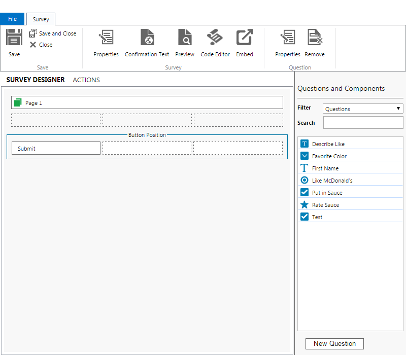The width and height of the screenshot is (406, 355).
Task: Click the Save and Close icon
Action: 33,33
